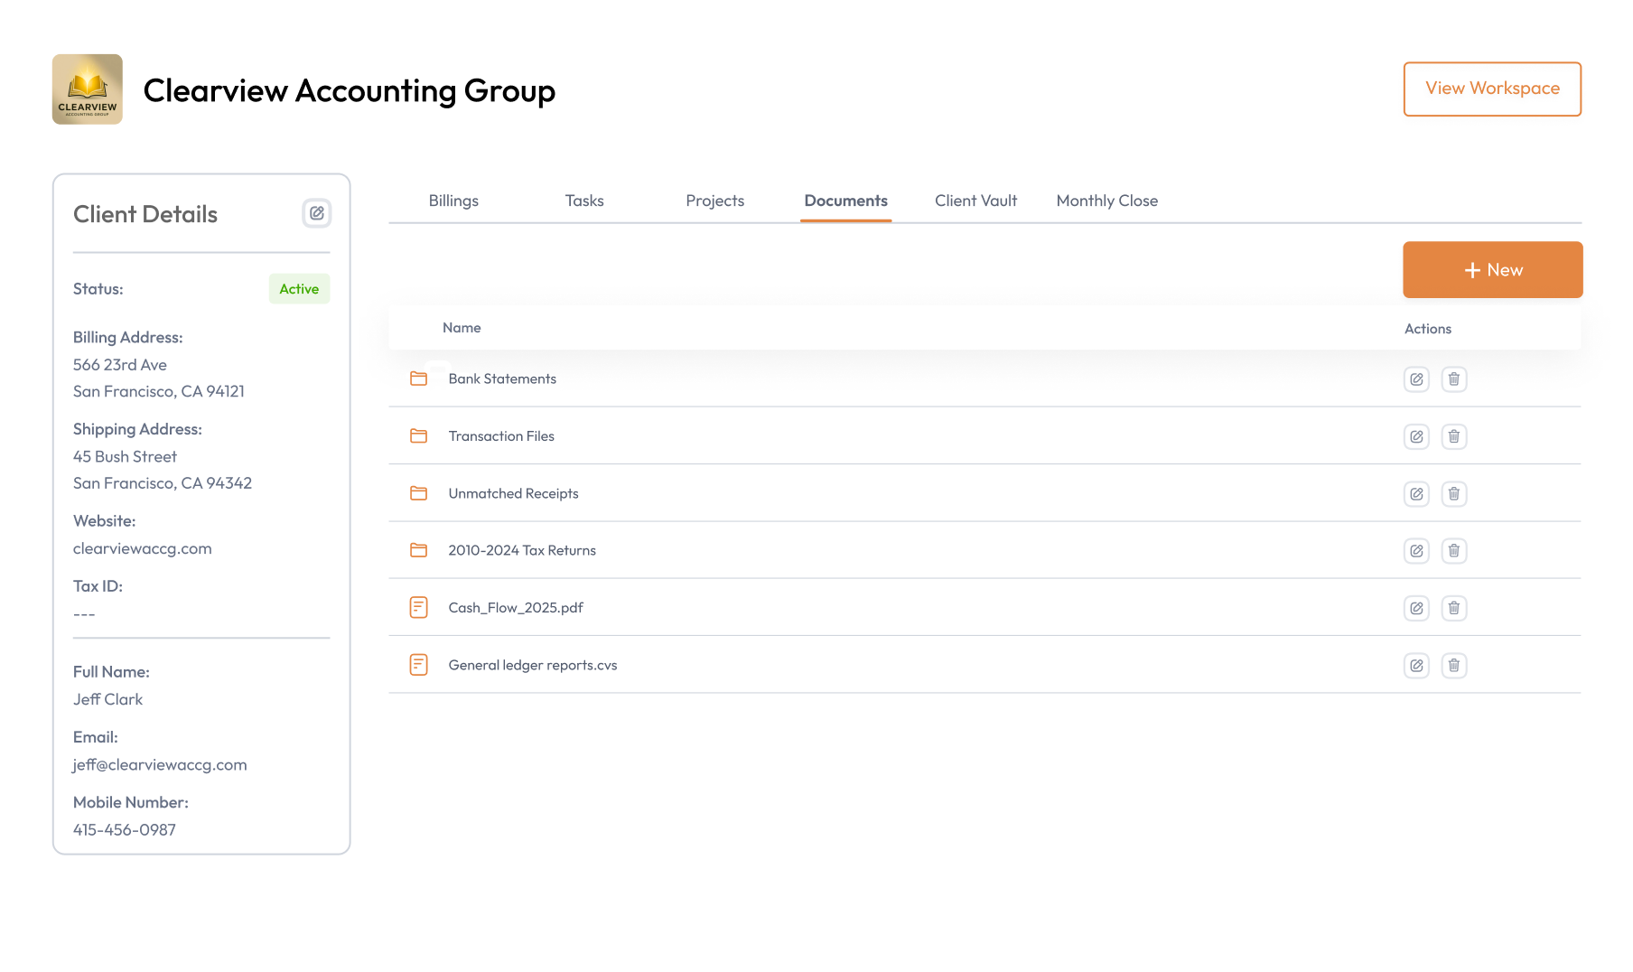Delete Transaction Files with the trash icon

tap(1454, 436)
